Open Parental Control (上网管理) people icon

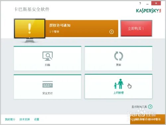tap(119, 84)
